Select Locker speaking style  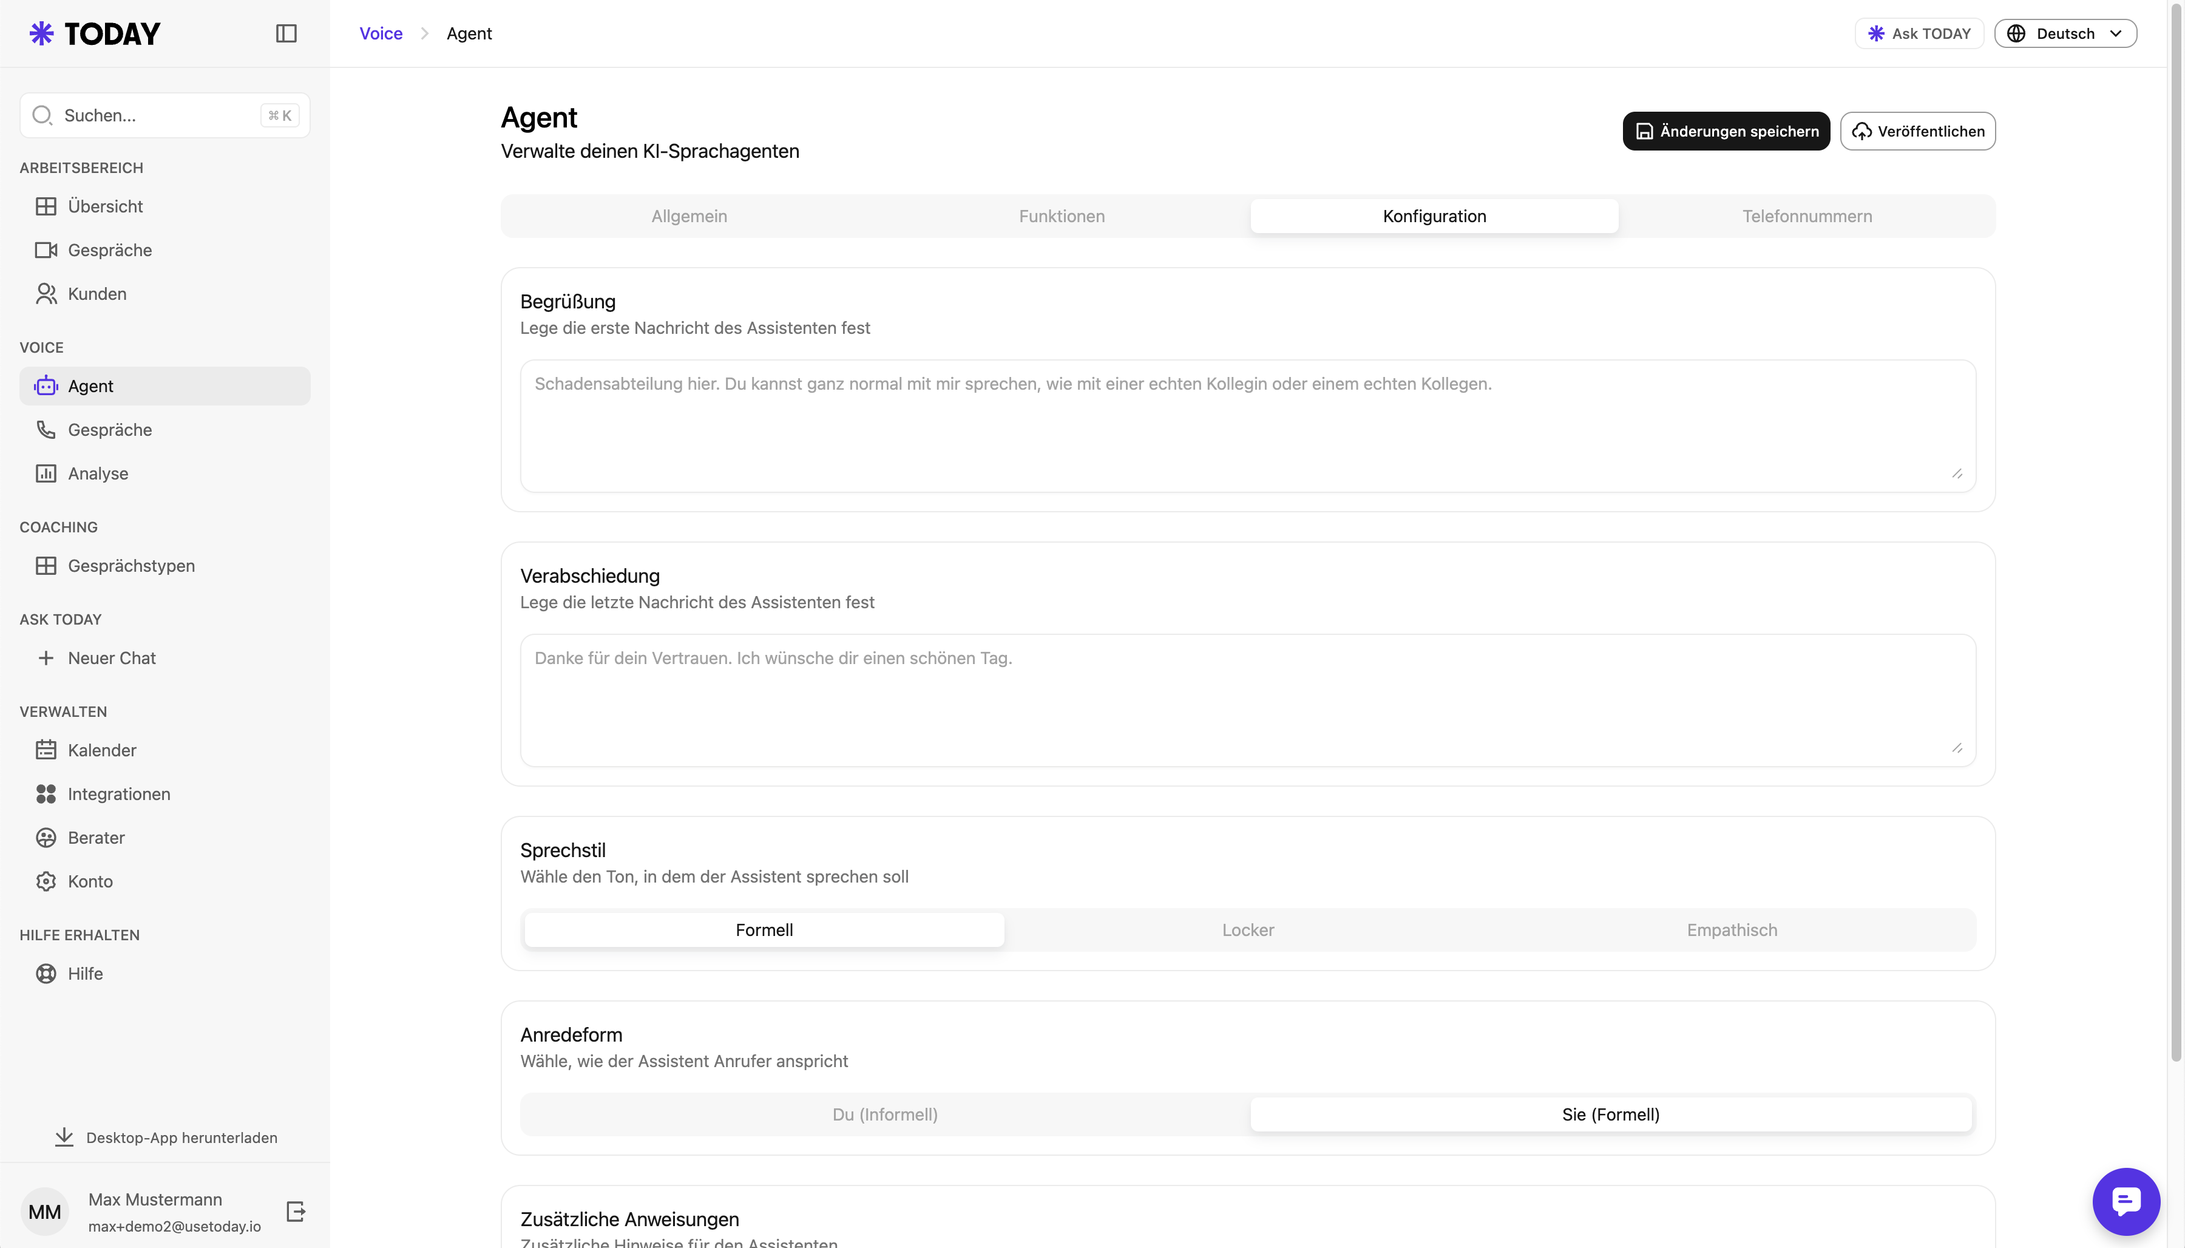pos(1248,930)
